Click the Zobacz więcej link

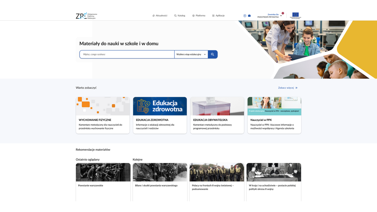pyautogui.click(x=286, y=88)
